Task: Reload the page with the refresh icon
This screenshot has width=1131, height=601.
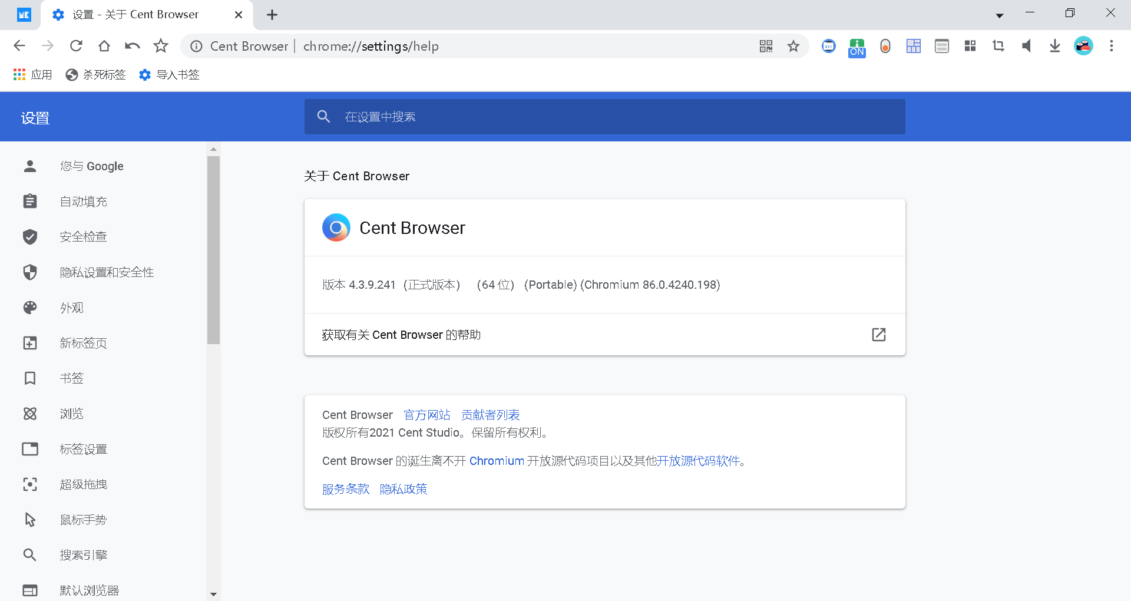Action: (76, 46)
